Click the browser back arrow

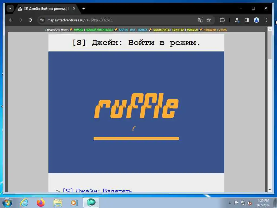tap(11, 20)
